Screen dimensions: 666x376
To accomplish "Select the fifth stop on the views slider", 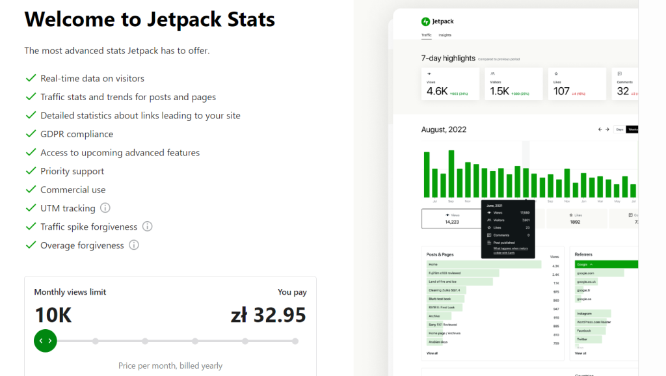I will [x=245, y=341].
